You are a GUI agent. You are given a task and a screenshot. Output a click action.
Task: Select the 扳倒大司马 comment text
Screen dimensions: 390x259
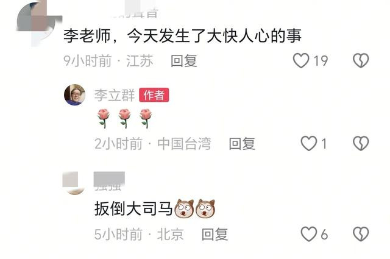(x=133, y=208)
